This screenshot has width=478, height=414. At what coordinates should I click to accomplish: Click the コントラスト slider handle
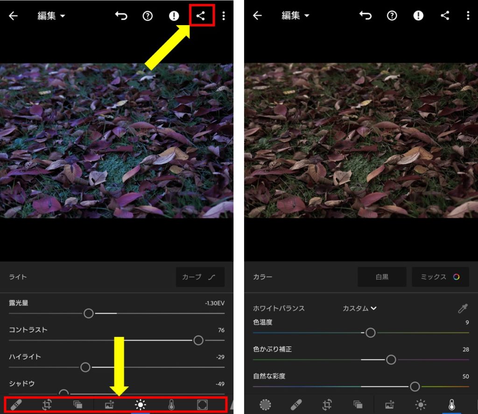pos(198,340)
